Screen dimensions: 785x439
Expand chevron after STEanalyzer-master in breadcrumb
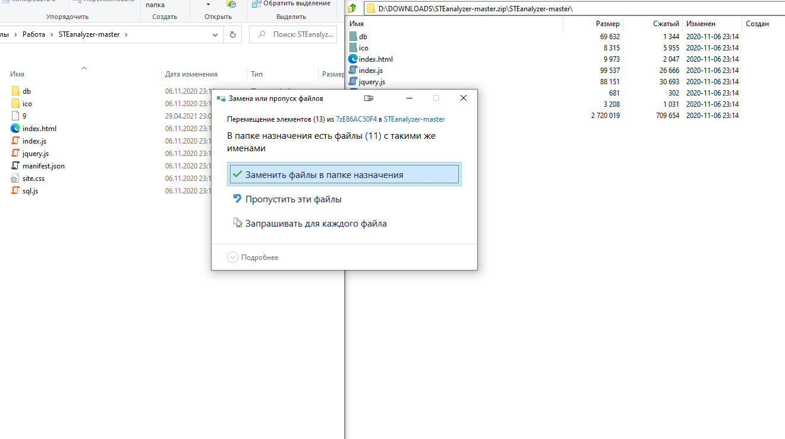pyautogui.click(x=127, y=35)
